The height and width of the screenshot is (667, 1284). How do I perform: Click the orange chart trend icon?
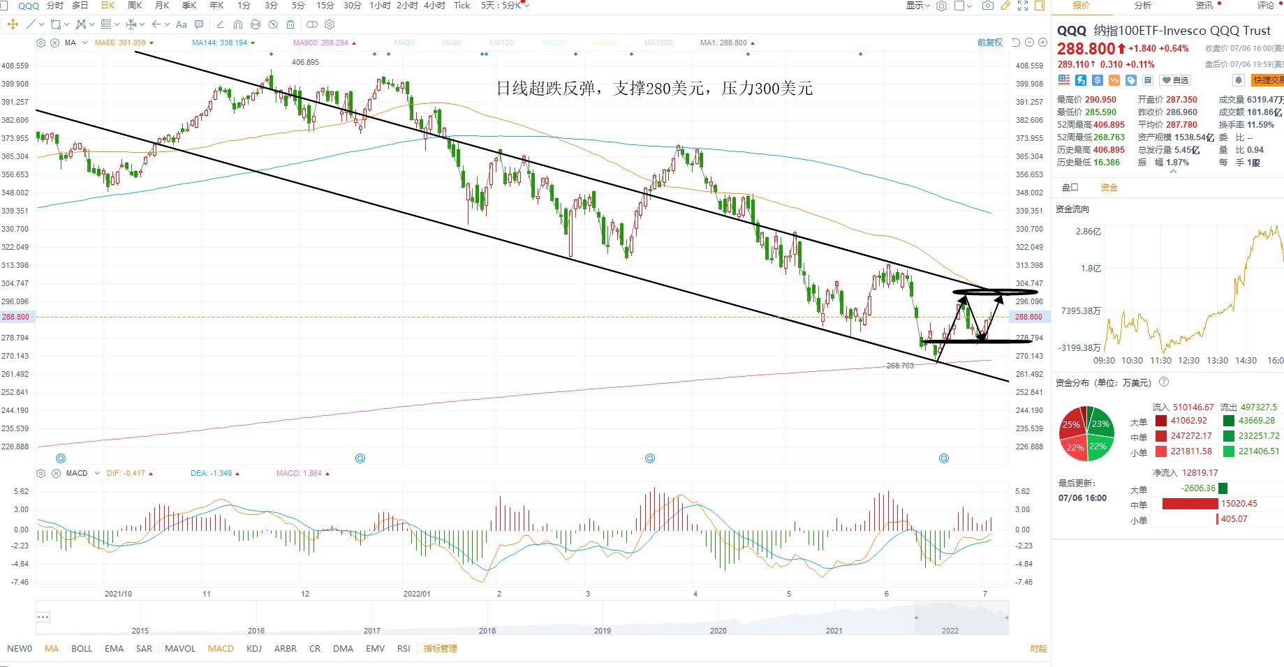(x=1114, y=80)
